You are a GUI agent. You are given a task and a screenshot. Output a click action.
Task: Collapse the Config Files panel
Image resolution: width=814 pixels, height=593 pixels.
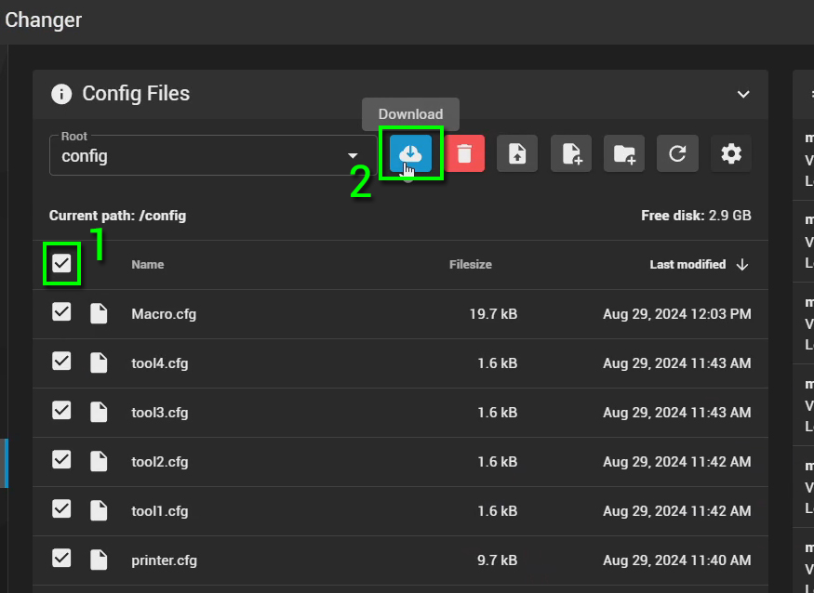coord(742,94)
